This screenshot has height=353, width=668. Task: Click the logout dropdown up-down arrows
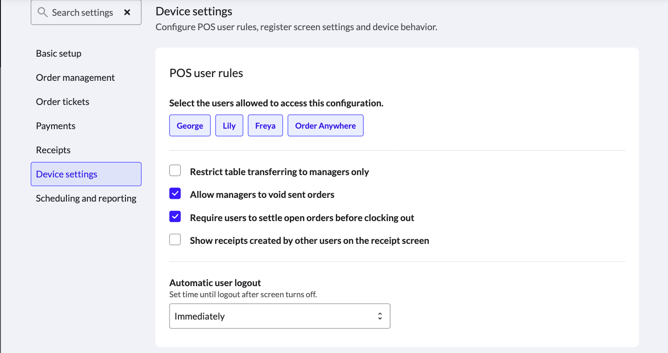(380, 316)
